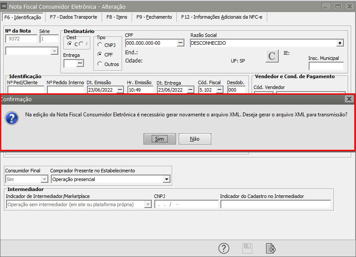356x257 pixels.
Task: Select the Outros type radio option
Action: [x=100, y=64]
